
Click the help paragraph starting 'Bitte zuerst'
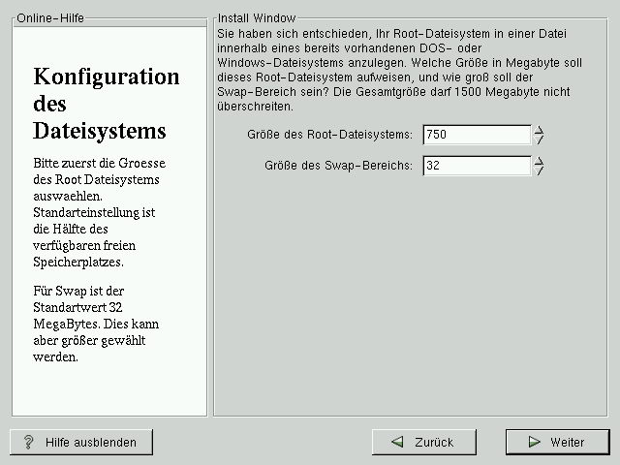click(95, 212)
